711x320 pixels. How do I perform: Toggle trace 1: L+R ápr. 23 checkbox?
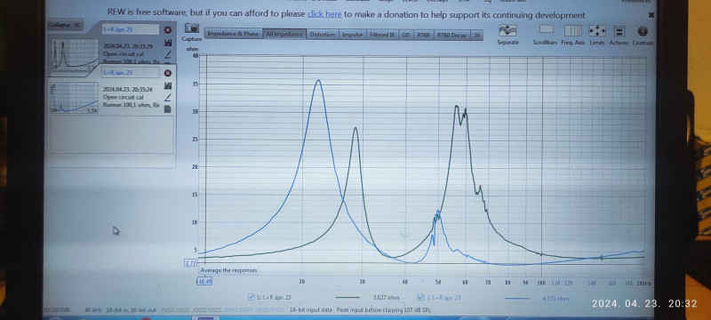point(251,298)
